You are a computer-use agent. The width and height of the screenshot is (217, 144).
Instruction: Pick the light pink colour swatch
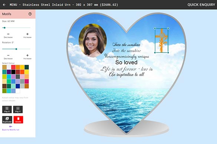pos(22,77)
